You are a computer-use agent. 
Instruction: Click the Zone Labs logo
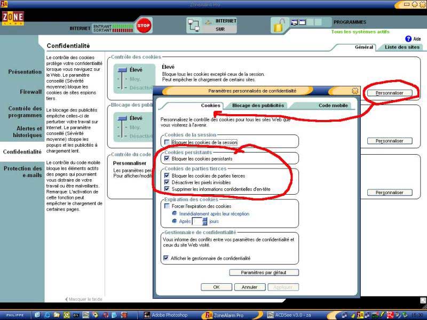[x=12, y=17]
